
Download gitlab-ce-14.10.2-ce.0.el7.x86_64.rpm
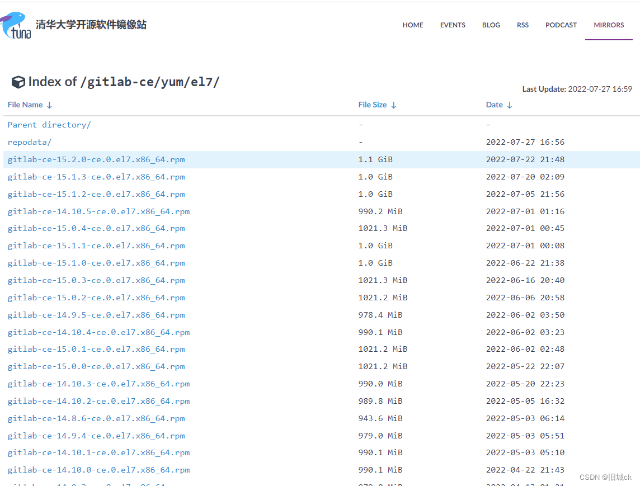(99, 401)
